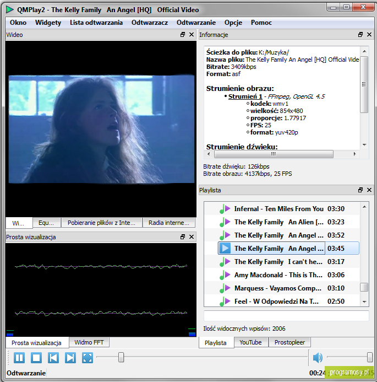Float the Informacje panel
Viewport: 377px width, 382px height.
[360, 35]
